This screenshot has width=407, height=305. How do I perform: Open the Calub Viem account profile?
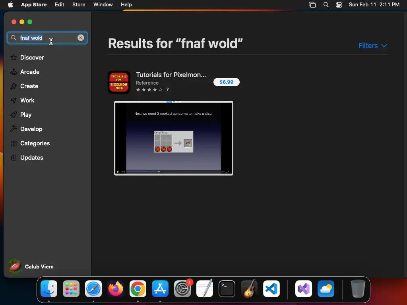31,266
